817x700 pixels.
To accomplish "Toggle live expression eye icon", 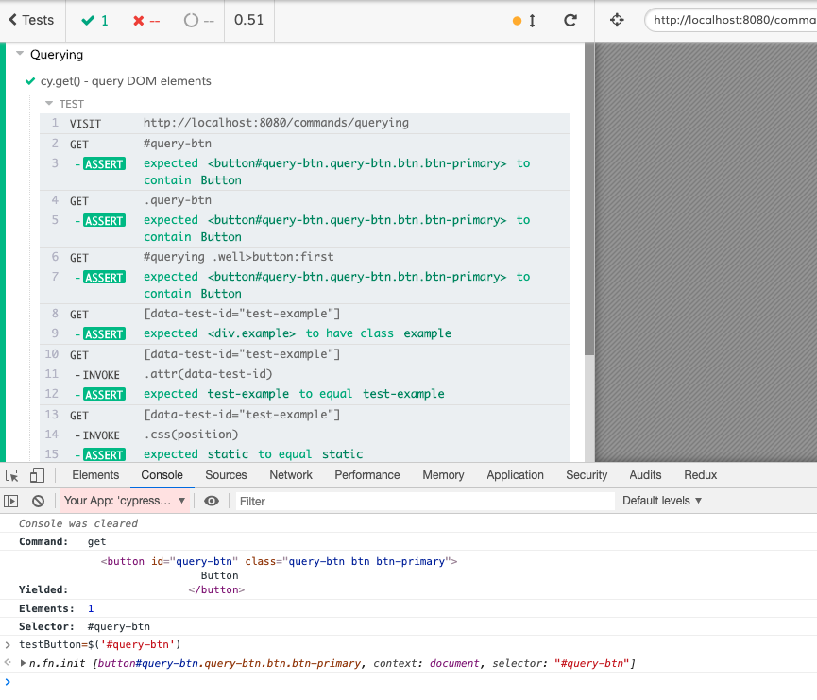I will tap(211, 501).
